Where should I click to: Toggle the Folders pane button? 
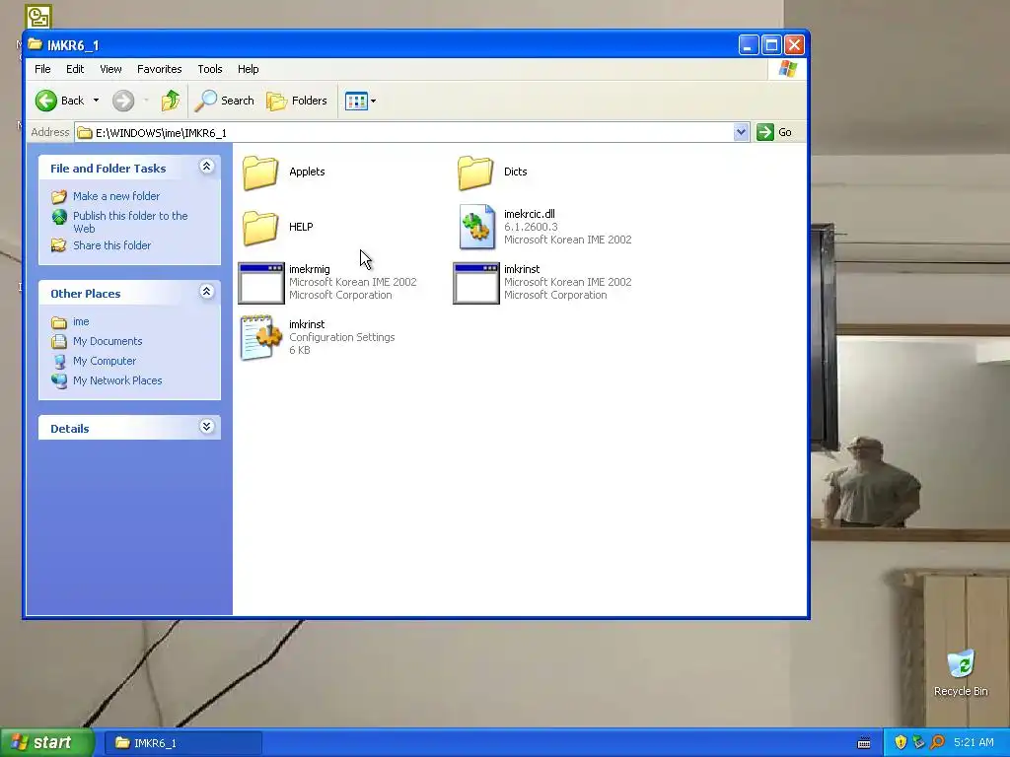pyautogui.click(x=297, y=101)
